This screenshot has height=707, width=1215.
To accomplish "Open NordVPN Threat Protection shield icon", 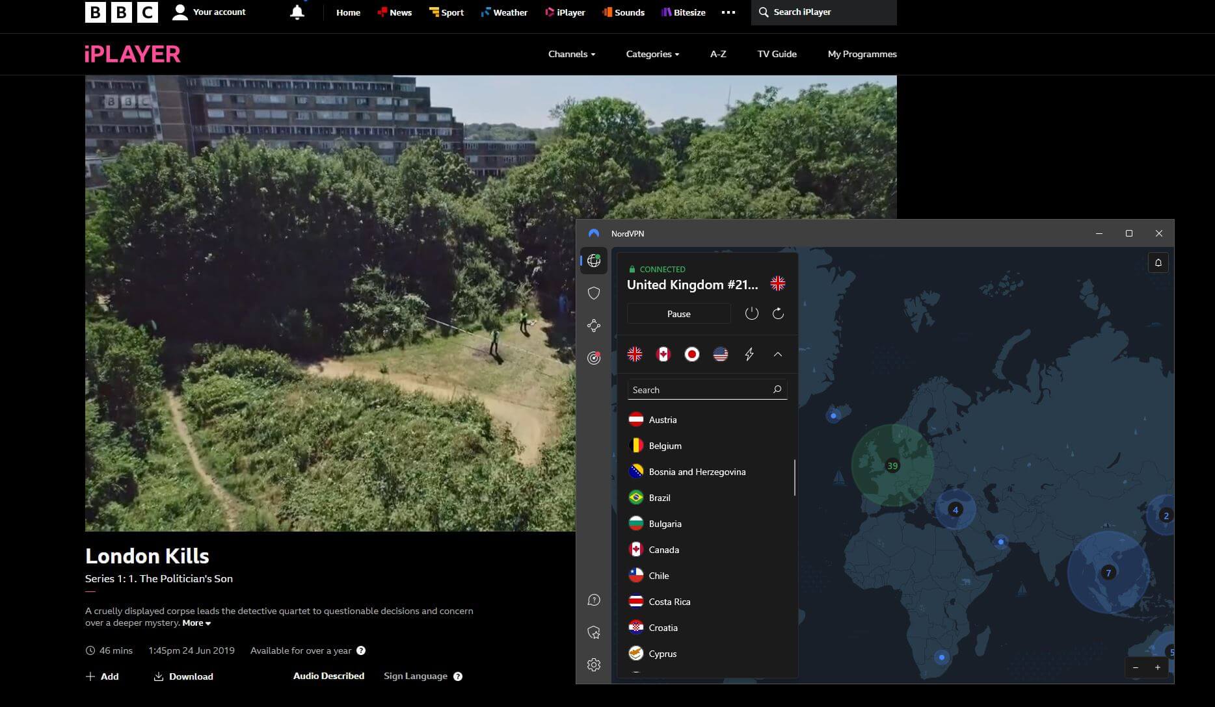I will 594,293.
